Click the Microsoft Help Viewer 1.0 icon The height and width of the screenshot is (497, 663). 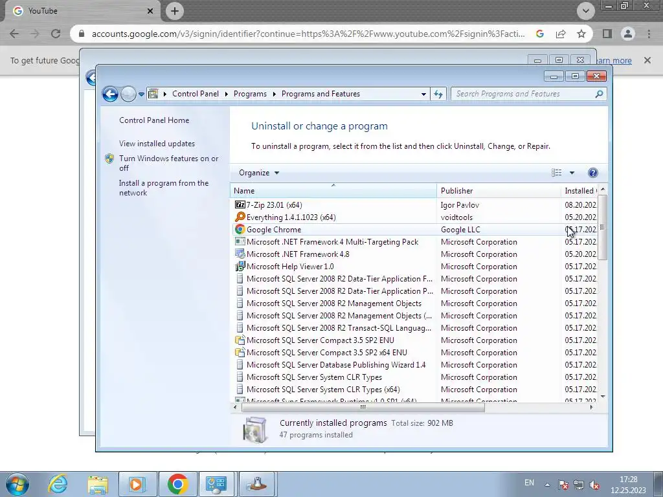[240, 266]
